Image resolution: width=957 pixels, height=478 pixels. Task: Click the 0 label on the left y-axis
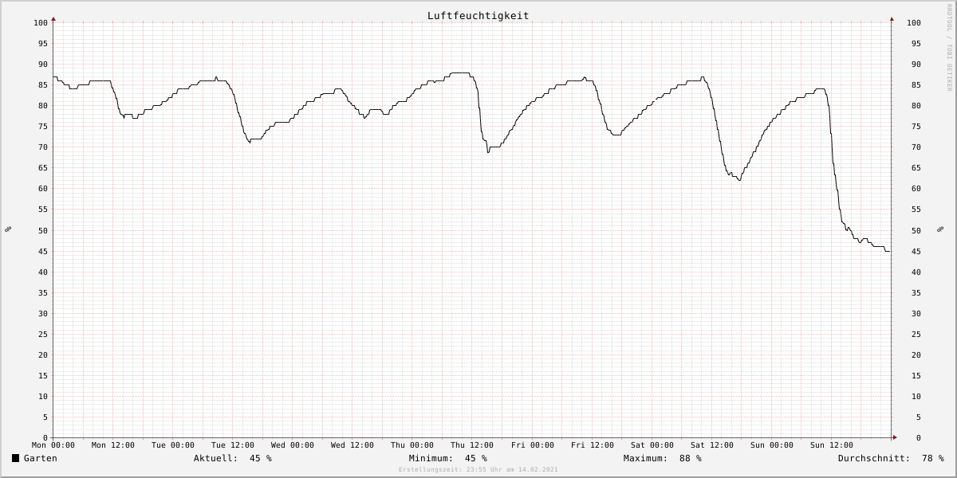point(45,437)
